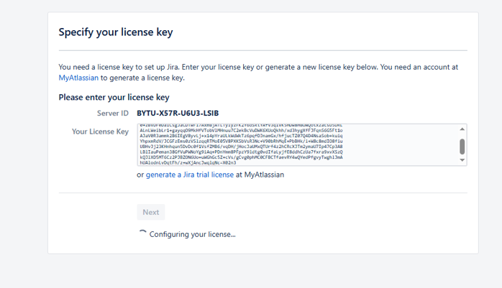Viewport: 502px width, 288px height.
Task: Open the MyAtlassian link
Action: click(78, 78)
